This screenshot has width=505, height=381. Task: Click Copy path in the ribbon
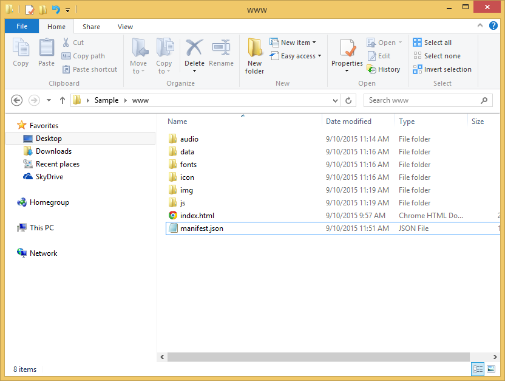[83, 56]
